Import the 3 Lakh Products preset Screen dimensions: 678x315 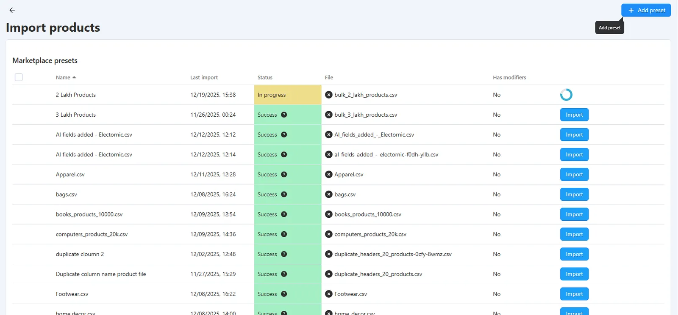tap(574, 115)
